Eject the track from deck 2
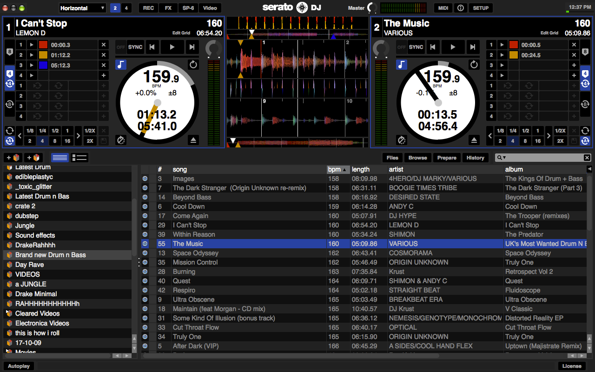Viewport: 595px width, 372px height. point(474,140)
